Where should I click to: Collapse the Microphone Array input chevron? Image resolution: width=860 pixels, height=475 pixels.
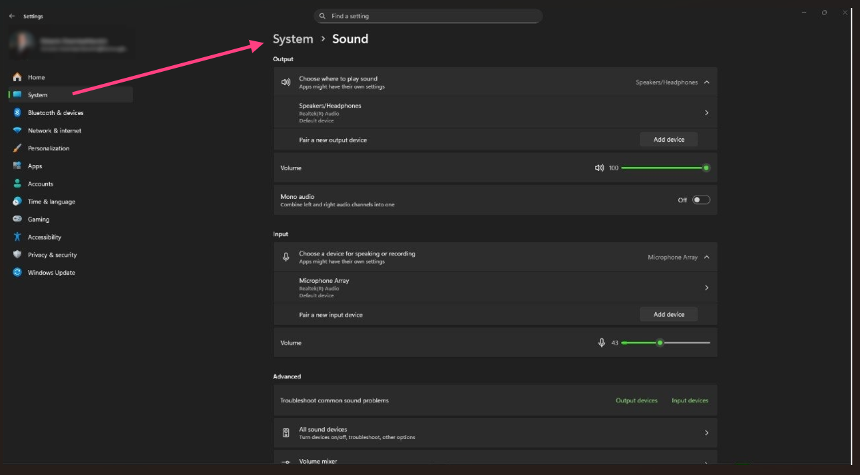(x=706, y=257)
